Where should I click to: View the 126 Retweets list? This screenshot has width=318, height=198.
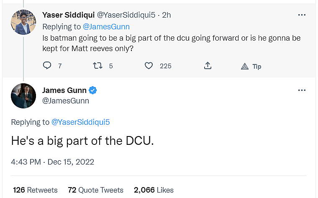click(35, 190)
